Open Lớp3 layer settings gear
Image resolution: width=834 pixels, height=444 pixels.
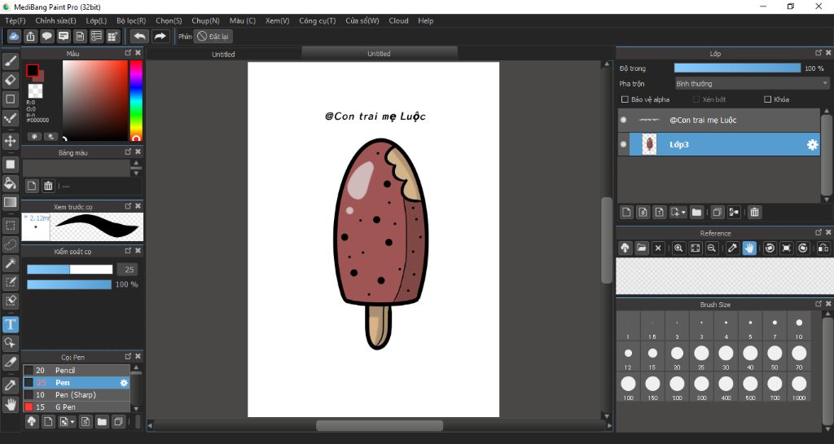[812, 145]
